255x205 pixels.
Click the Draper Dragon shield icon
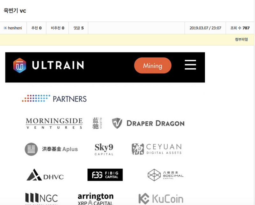coord(117,123)
